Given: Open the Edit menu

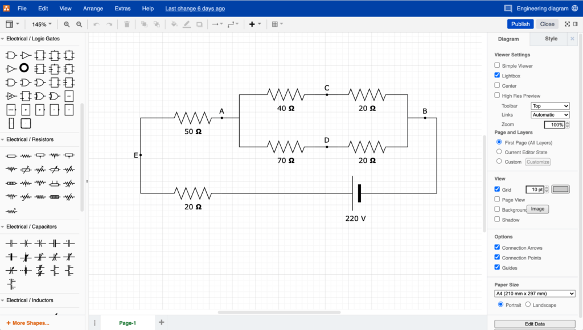Looking at the screenshot, I should point(43,8).
